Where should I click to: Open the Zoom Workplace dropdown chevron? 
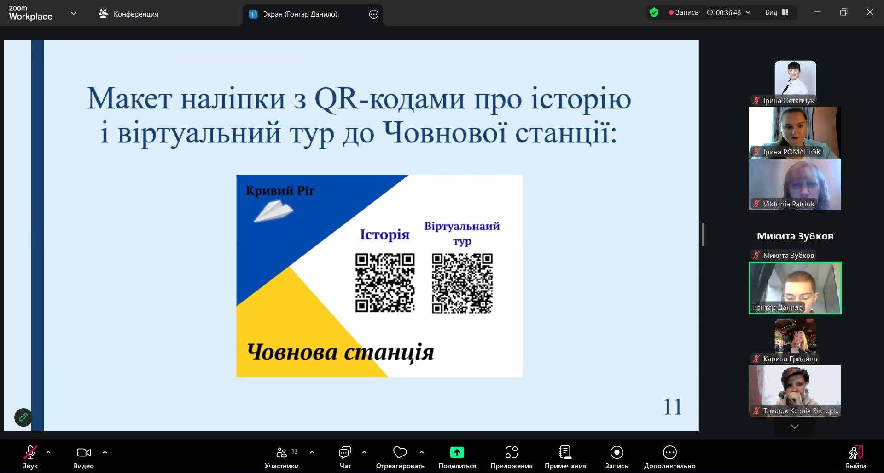tap(74, 14)
